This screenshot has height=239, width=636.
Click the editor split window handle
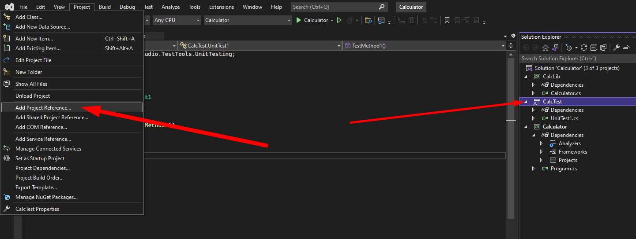[511, 46]
